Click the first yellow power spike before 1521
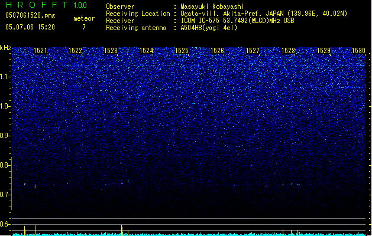372x236 pixels. 25,231
